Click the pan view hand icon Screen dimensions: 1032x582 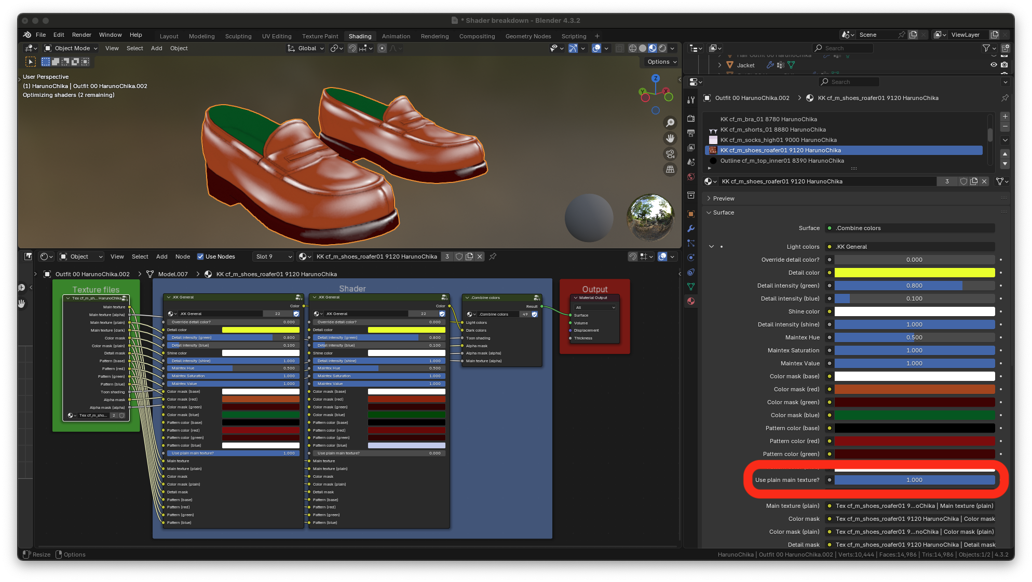click(670, 138)
